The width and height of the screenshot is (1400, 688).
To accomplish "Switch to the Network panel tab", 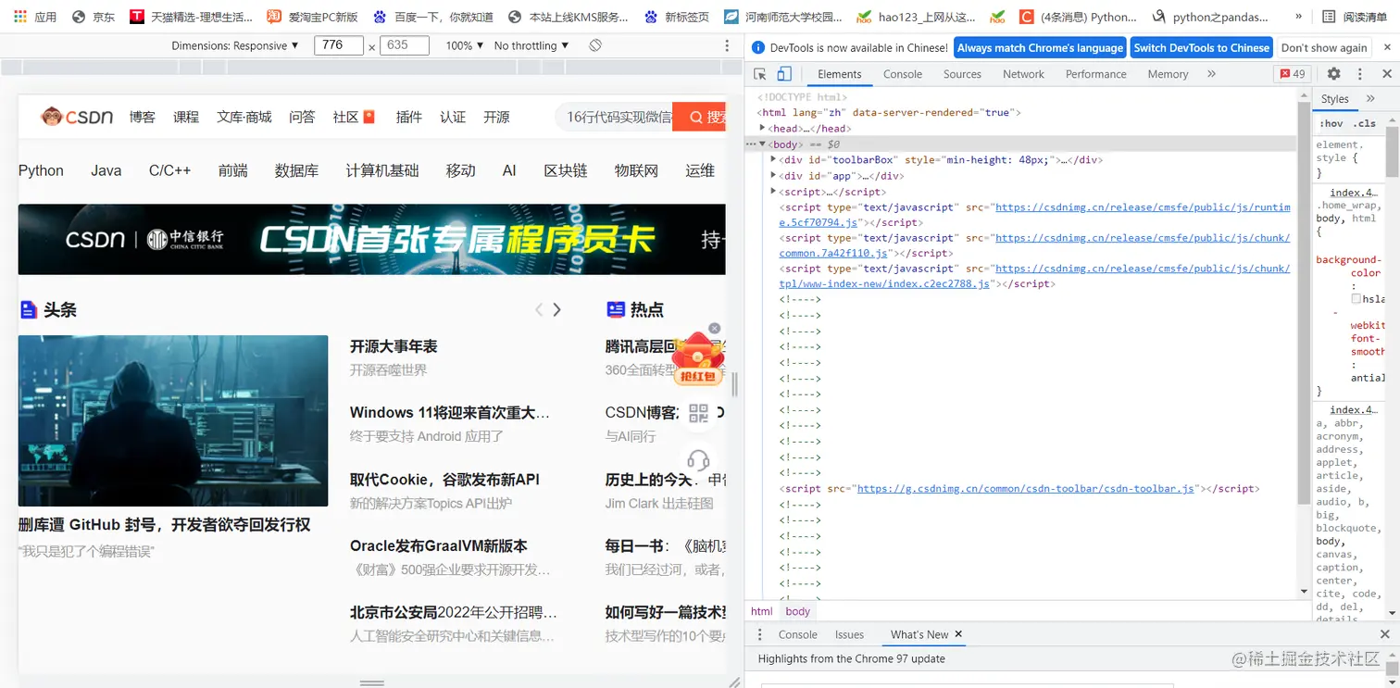I will click(x=1023, y=74).
